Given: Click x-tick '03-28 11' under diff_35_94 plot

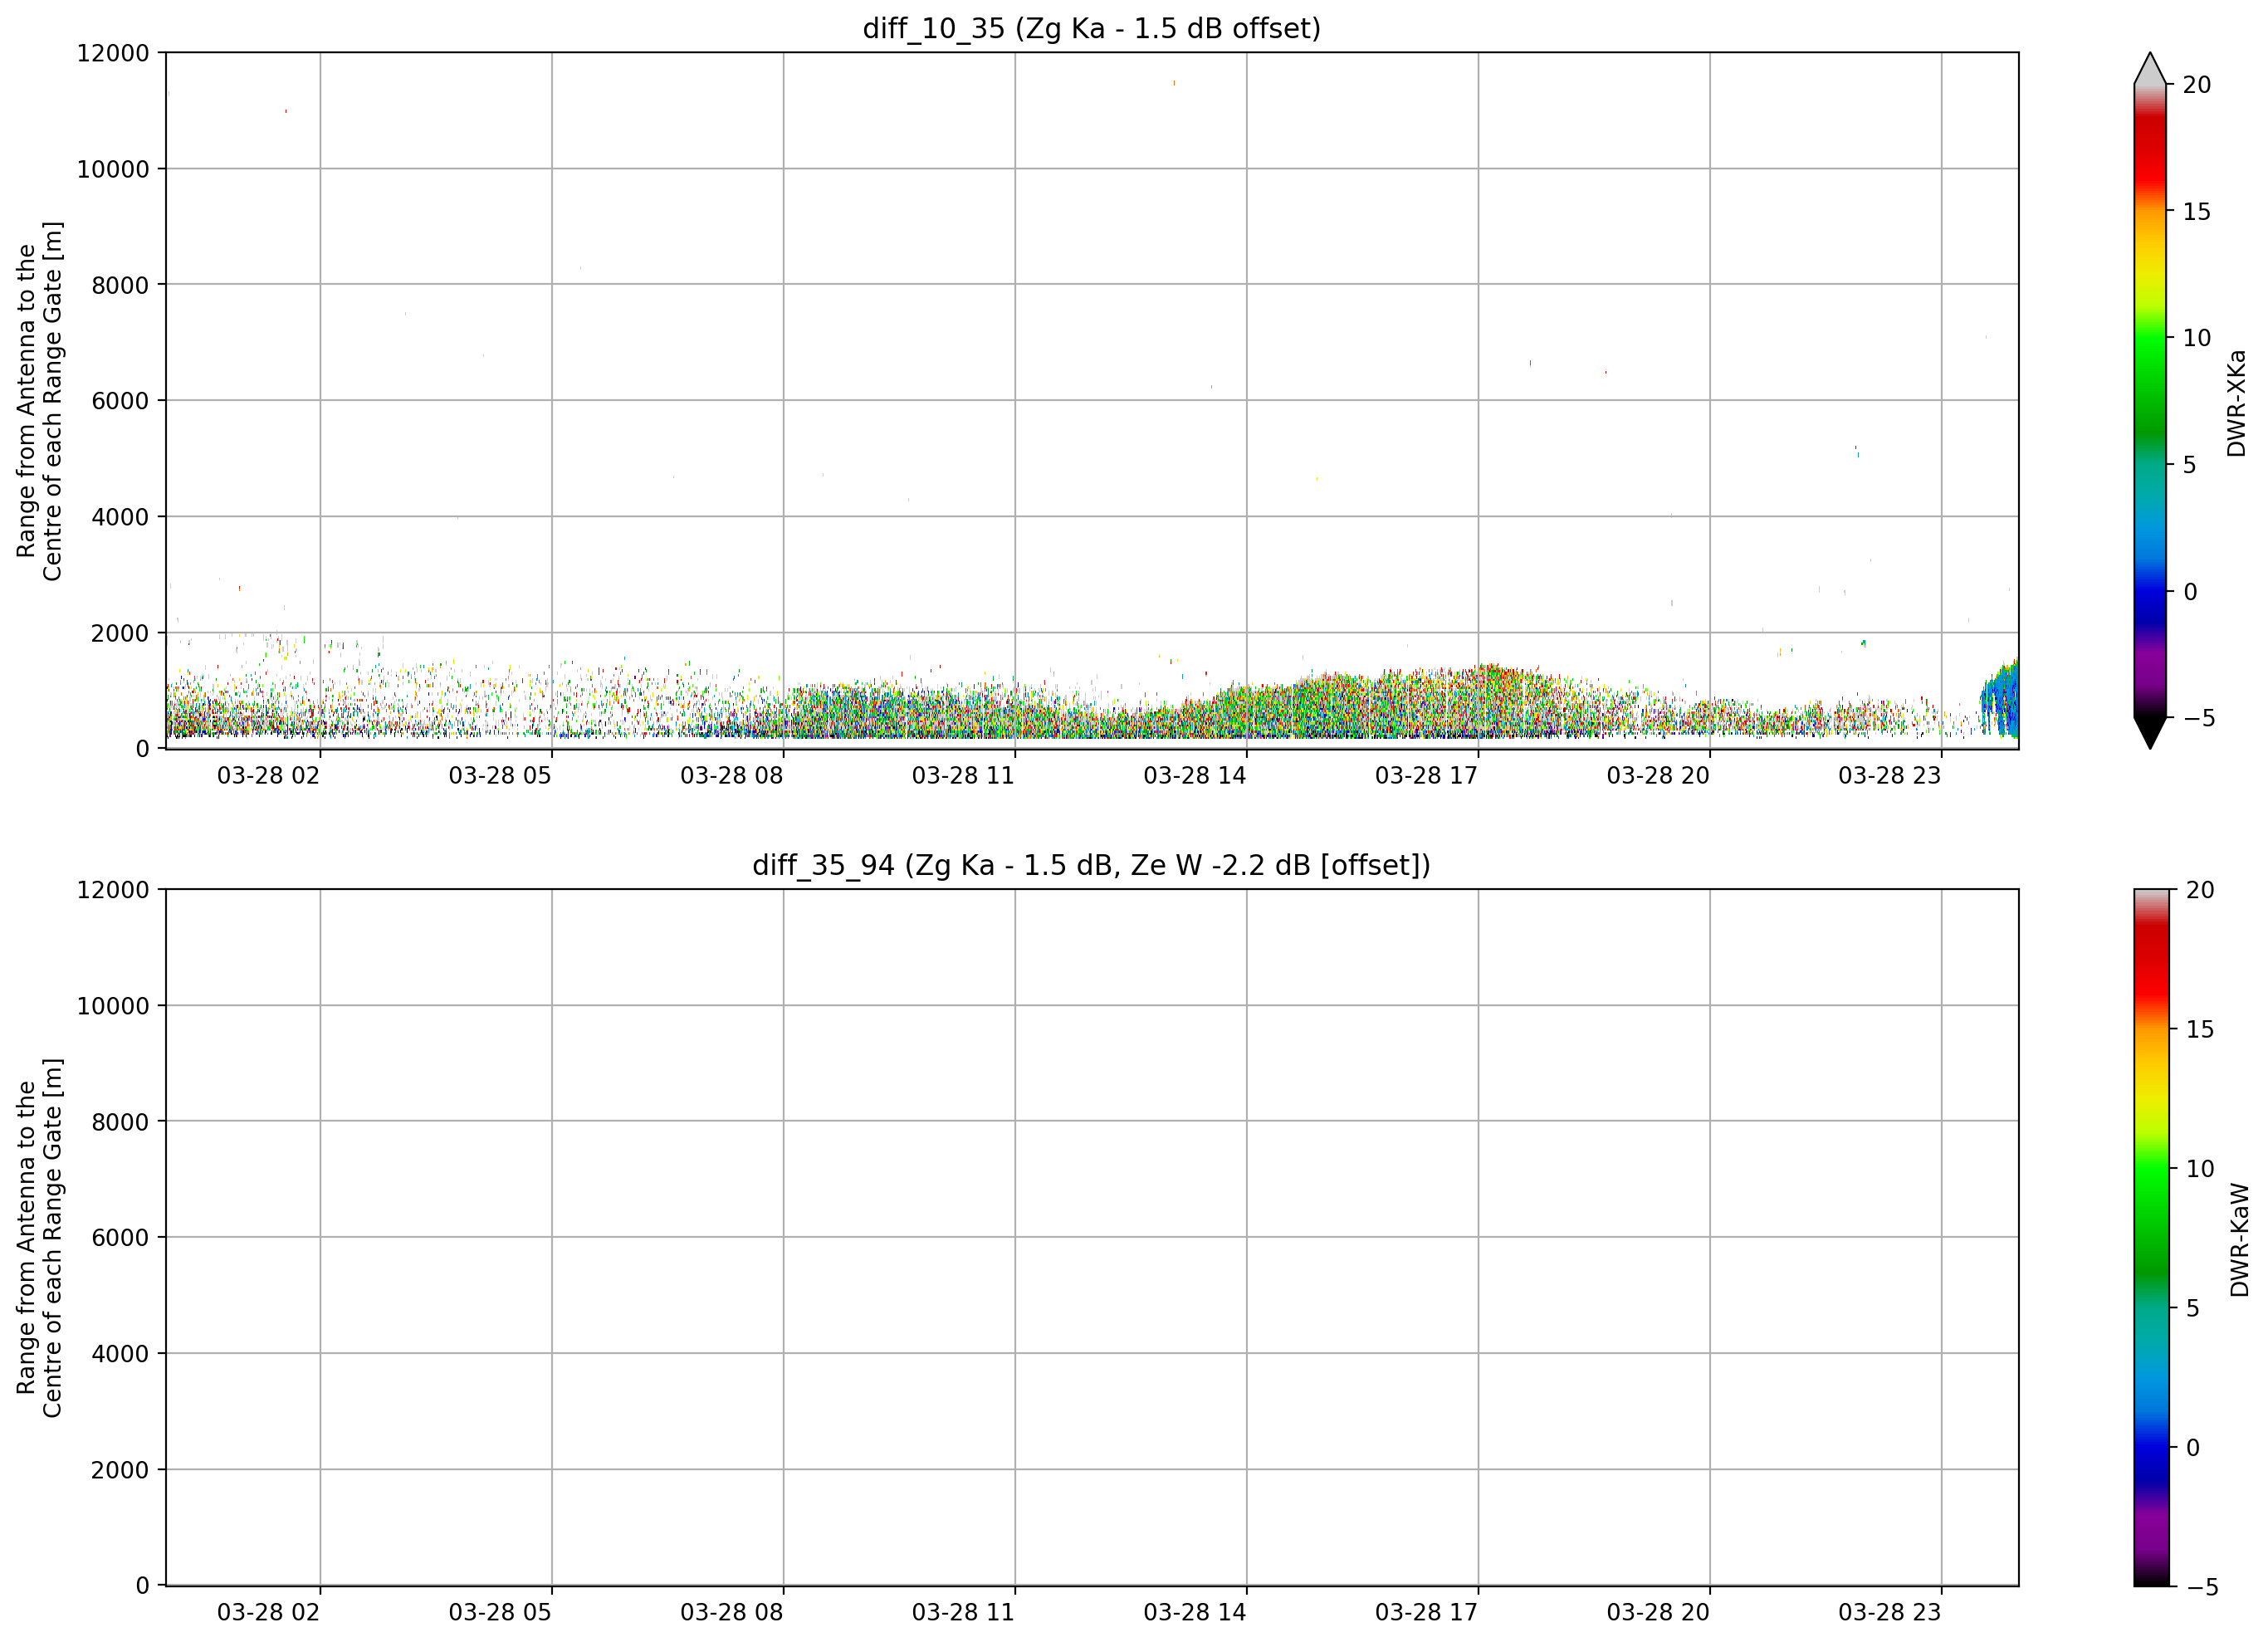Looking at the screenshot, I should coord(963,1612).
